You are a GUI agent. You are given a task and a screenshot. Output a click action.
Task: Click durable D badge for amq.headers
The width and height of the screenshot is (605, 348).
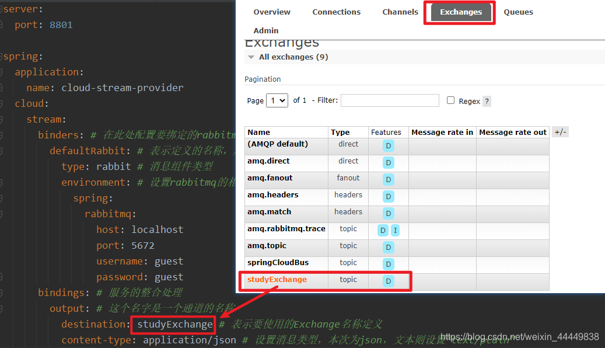pos(388,197)
